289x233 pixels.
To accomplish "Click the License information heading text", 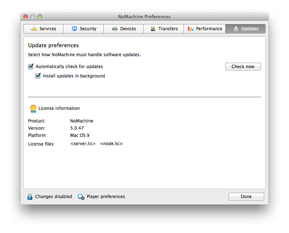I will point(59,108).
